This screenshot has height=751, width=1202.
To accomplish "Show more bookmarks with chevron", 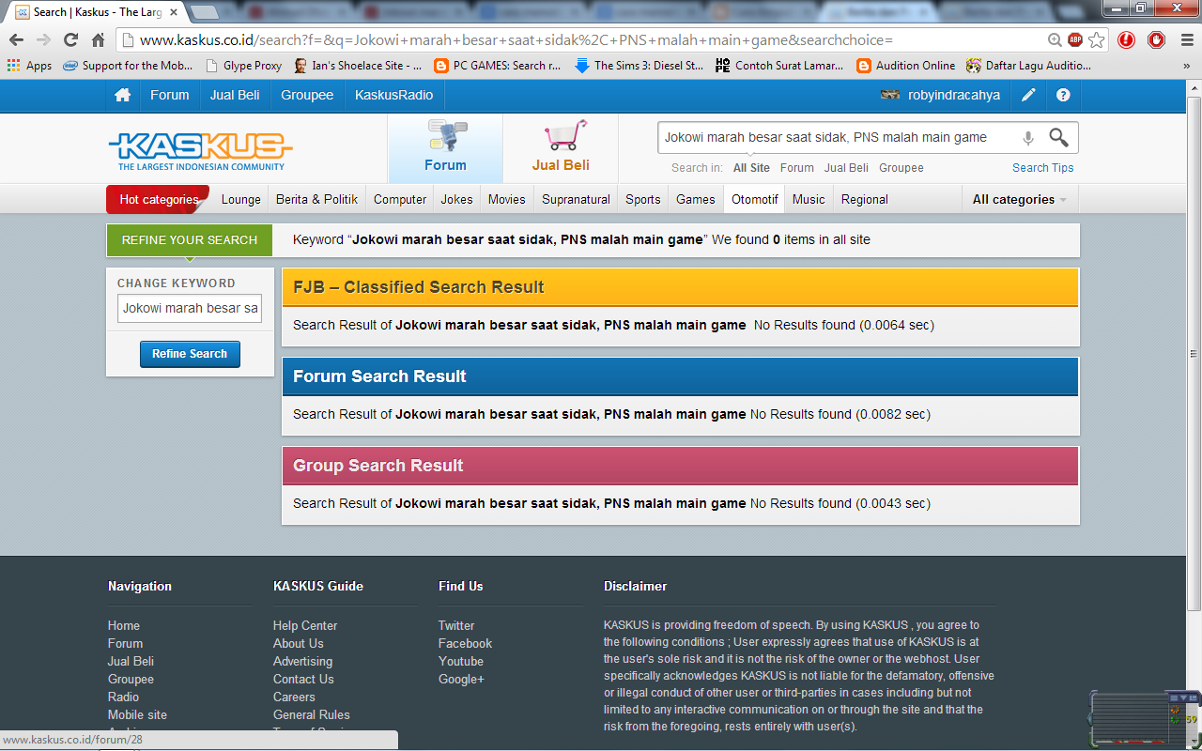I will [x=1188, y=66].
